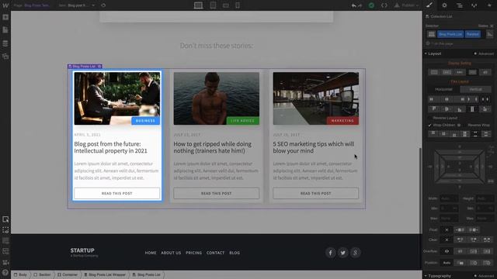
Task: Click the Height input field
Action: (485, 198)
